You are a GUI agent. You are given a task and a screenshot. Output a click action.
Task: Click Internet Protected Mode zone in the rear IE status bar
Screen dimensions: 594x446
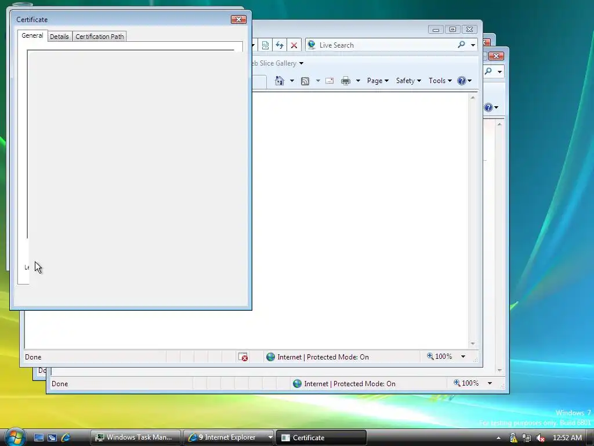click(x=345, y=384)
